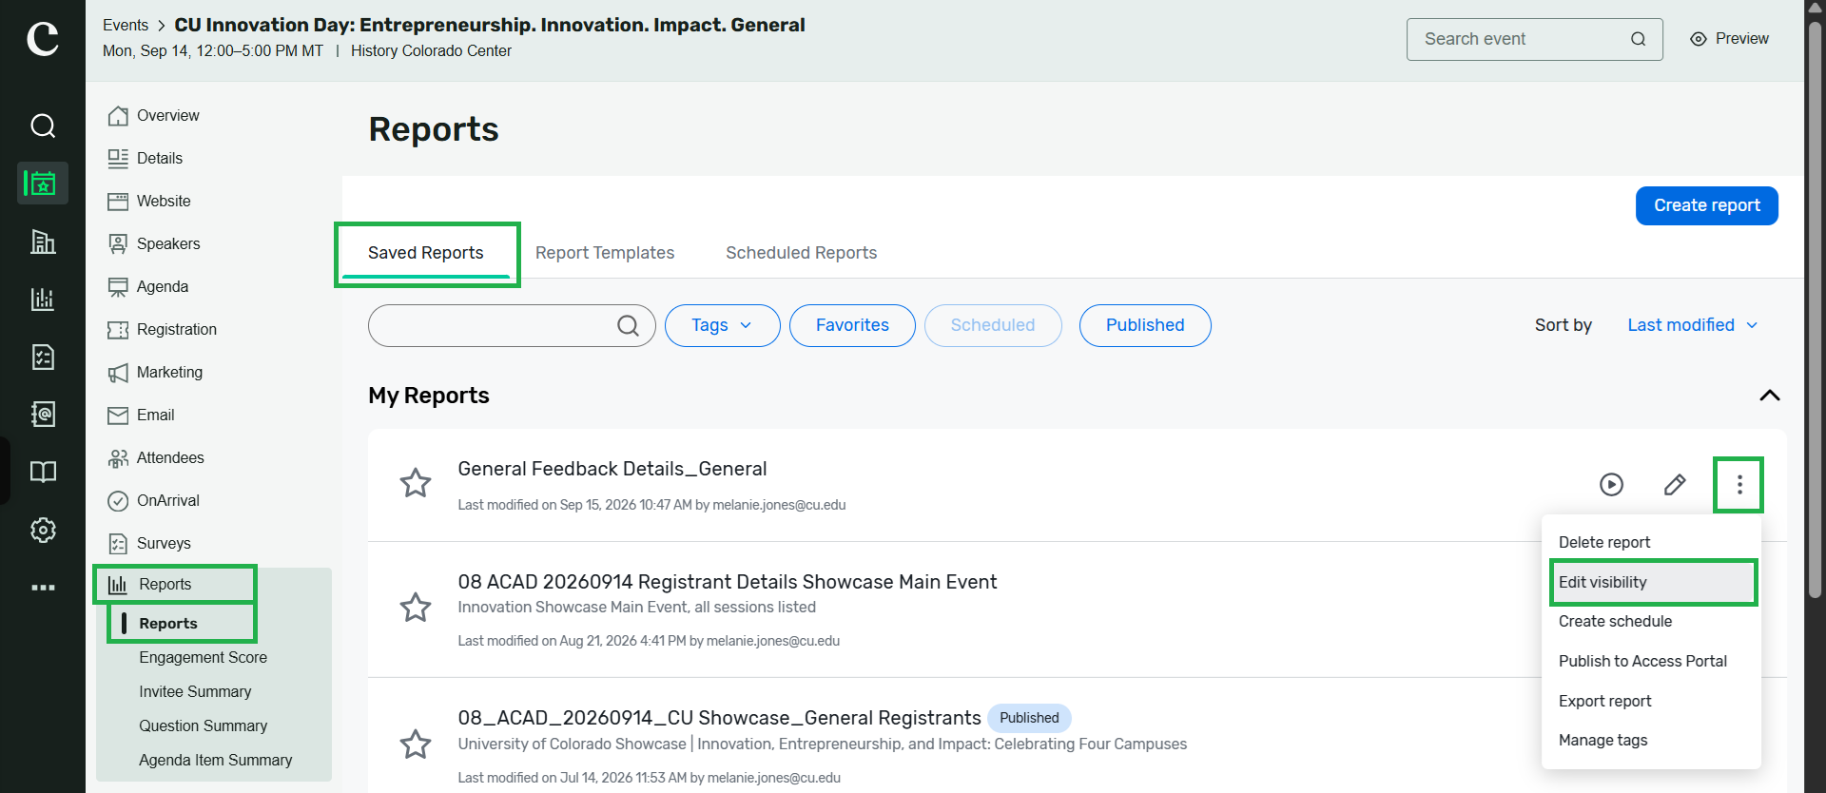Change sort order via Last modified dropdown
The width and height of the screenshot is (1826, 793).
click(1692, 325)
